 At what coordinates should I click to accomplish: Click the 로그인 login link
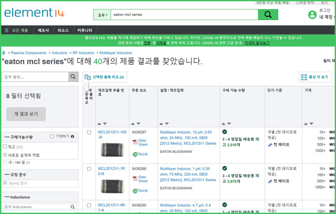(x=325, y=10)
